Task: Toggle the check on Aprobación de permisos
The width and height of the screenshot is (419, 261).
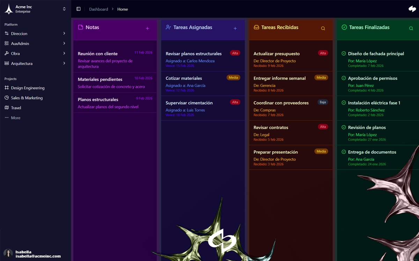Action: coord(343,78)
